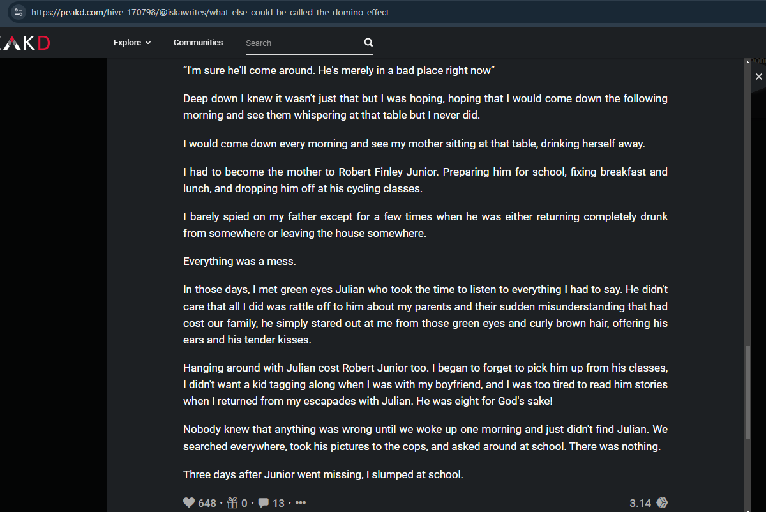766x512 pixels.
Task: Click the scrollbar up arrow
Action: pos(748,62)
